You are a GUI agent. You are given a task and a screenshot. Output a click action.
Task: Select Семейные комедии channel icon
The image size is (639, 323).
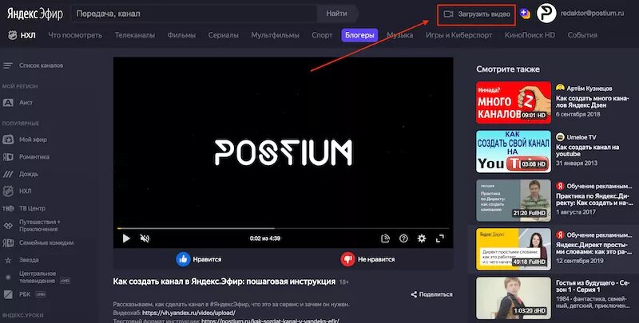(x=8, y=243)
